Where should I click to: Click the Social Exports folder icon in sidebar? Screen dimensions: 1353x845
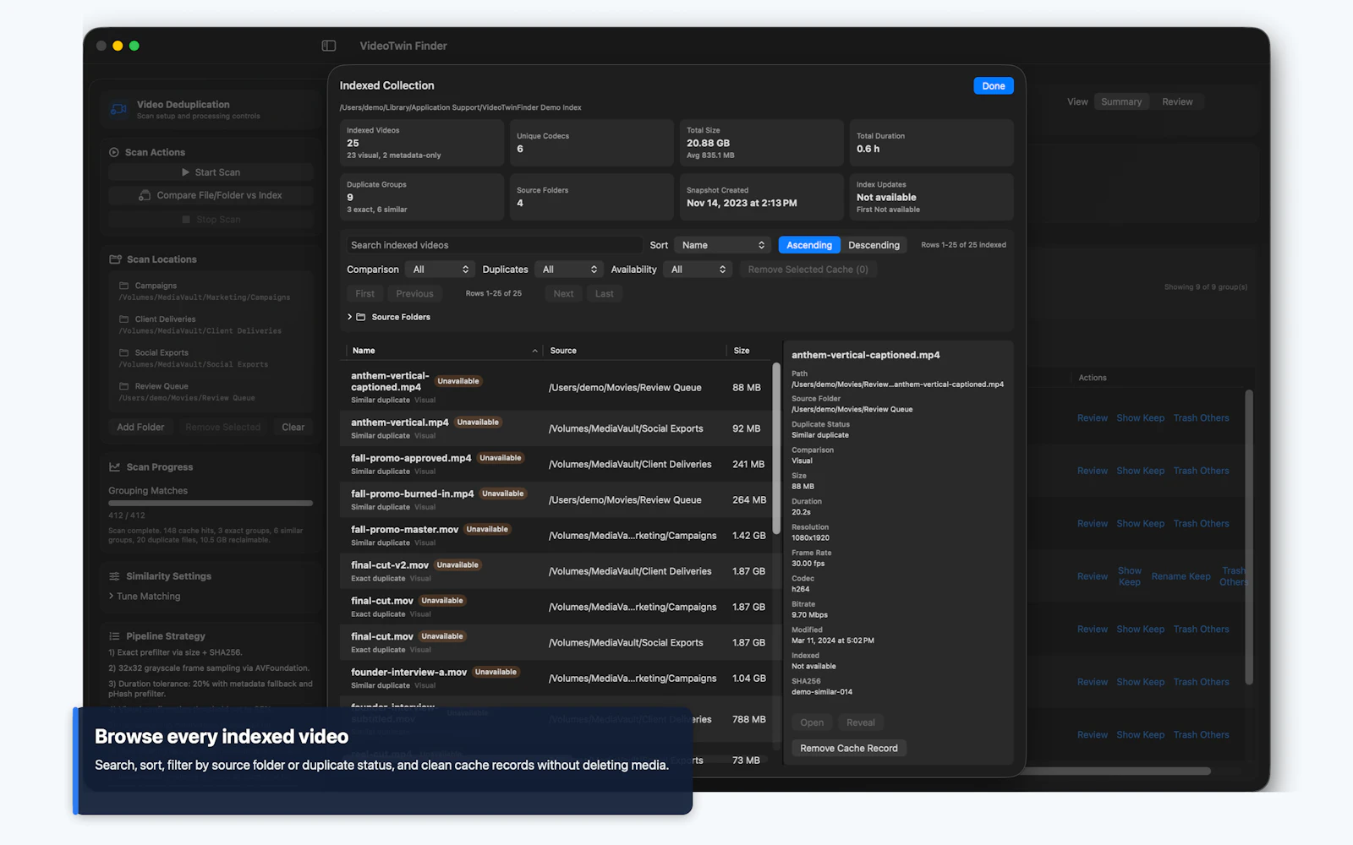click(123, 352)
